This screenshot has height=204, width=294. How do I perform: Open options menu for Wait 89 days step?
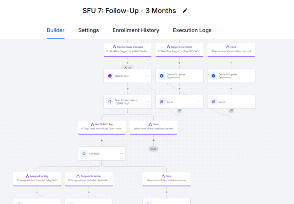[x=147, y=76]
